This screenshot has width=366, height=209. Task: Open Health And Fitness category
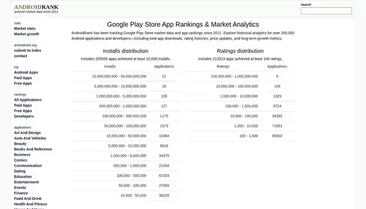click(30, 204)
